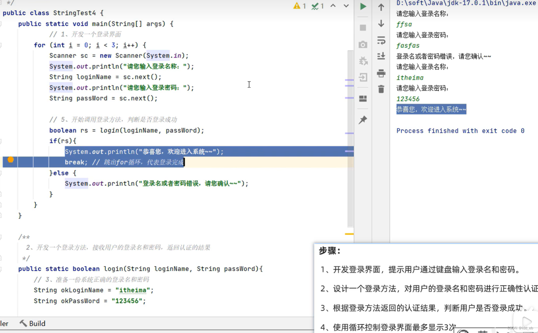
Task: Click class name StringTest4 in editor
Action: point(74,13)
